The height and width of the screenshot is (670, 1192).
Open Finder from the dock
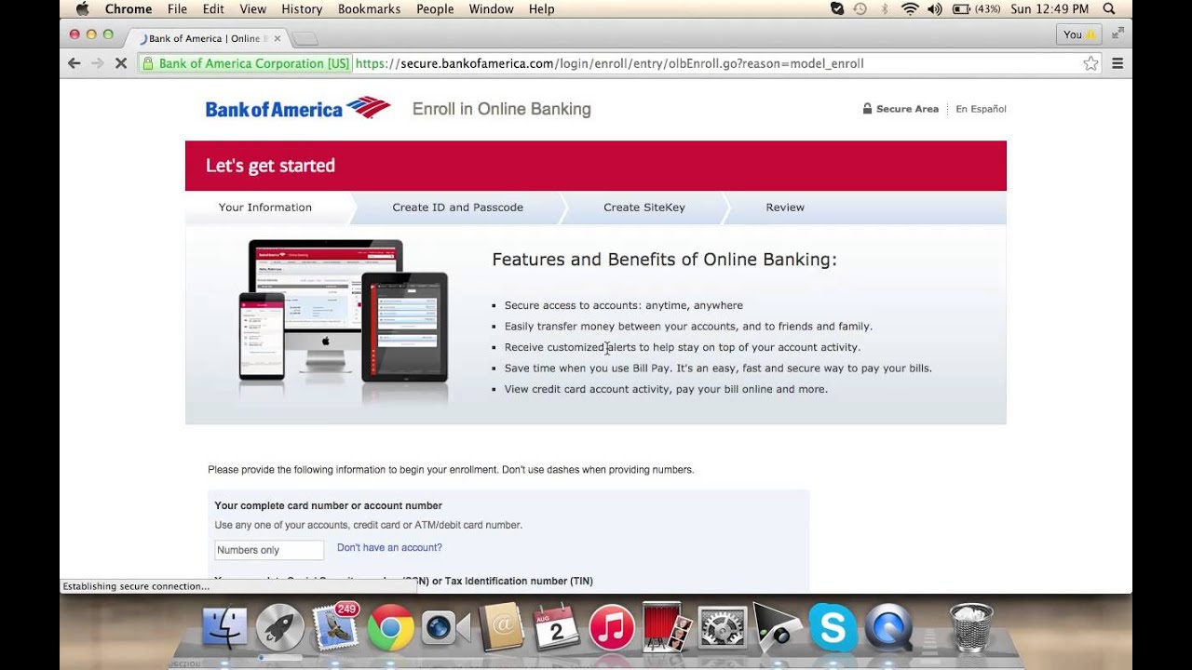(x=224, y=628)
